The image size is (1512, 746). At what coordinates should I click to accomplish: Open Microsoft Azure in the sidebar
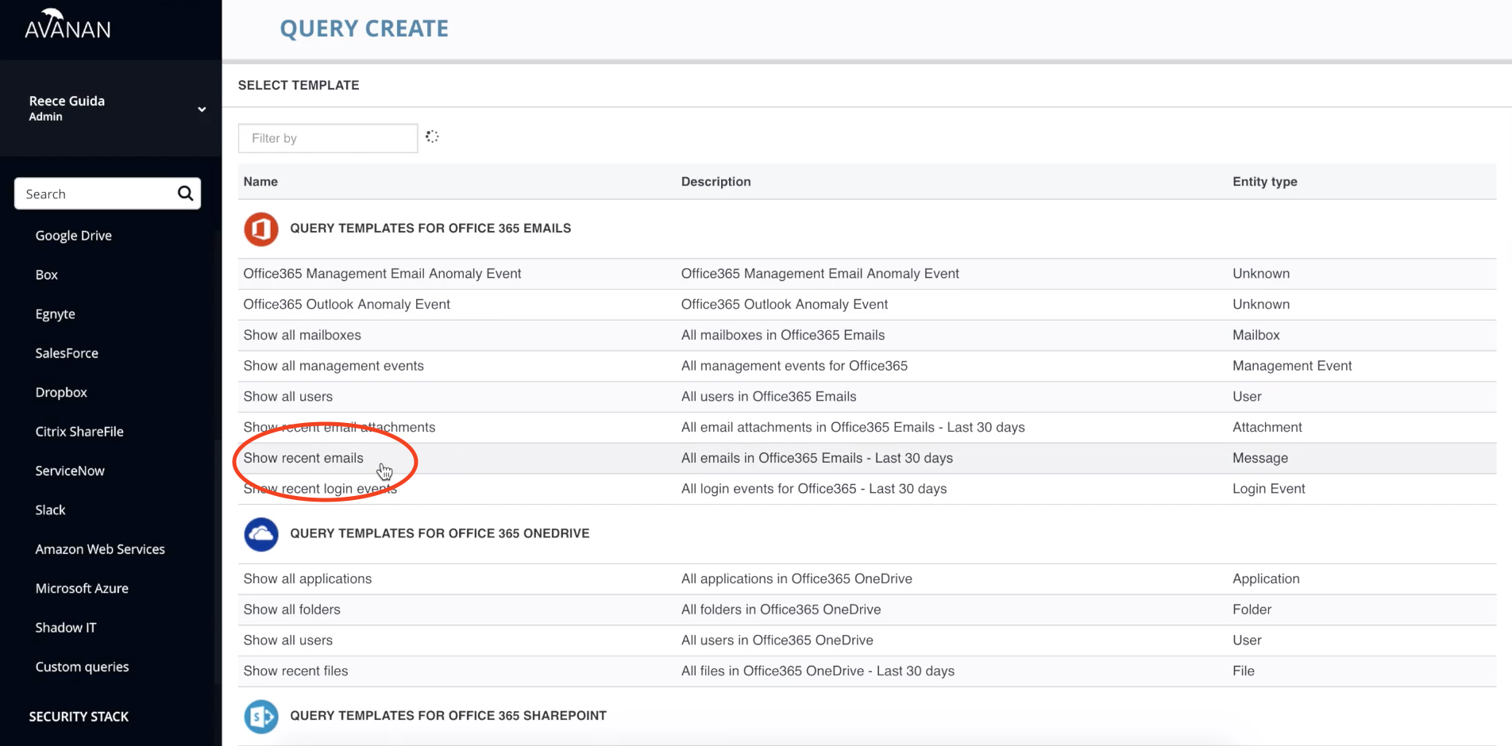(82, 588)
